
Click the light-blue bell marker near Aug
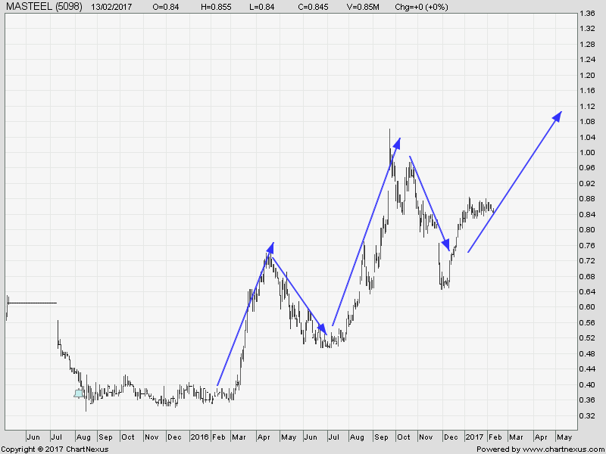79,393
